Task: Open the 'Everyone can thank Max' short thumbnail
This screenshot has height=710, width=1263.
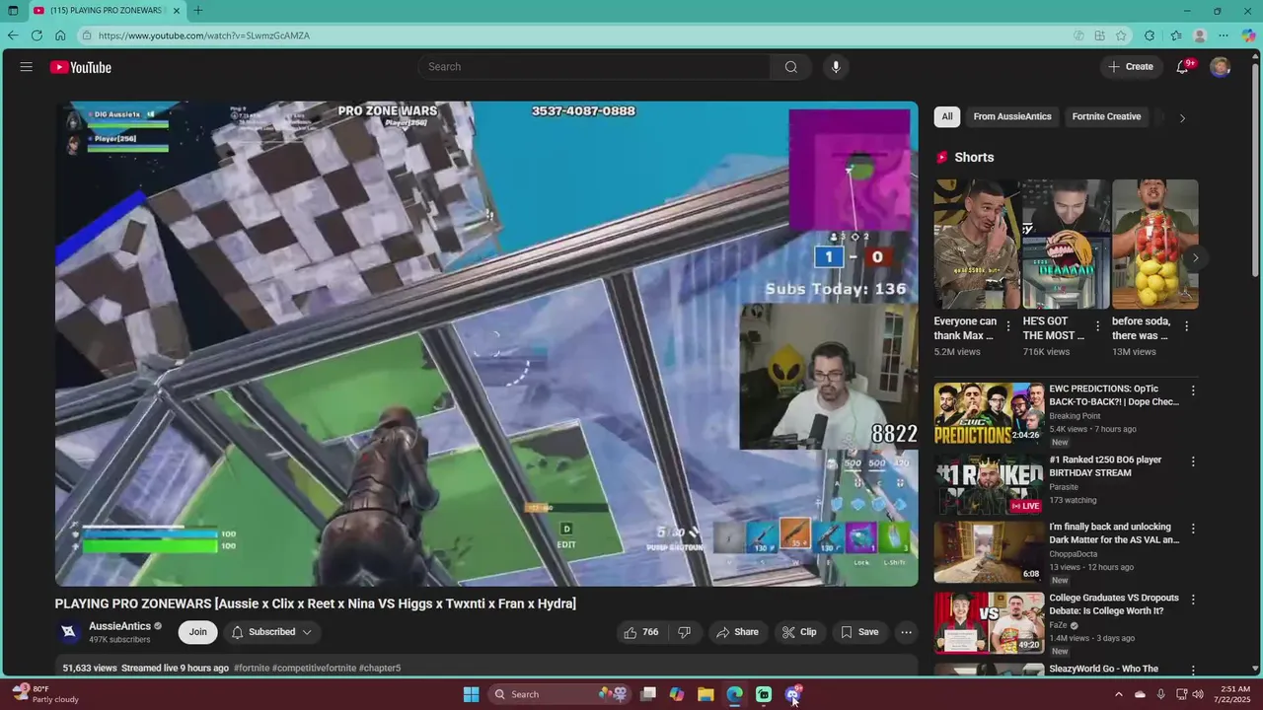Action: (x=977, y=244)
